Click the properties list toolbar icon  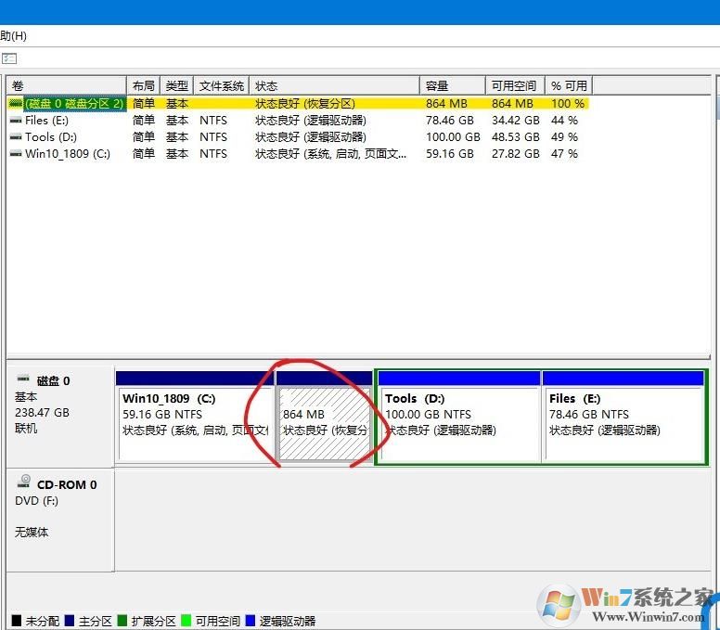pyautogui.click(x=9, y=58)
